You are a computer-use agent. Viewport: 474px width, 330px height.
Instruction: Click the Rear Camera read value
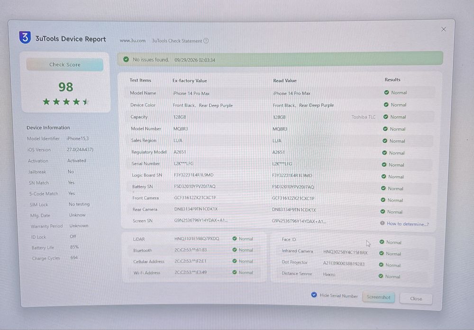pyautogui.click(x=294, y=209)
